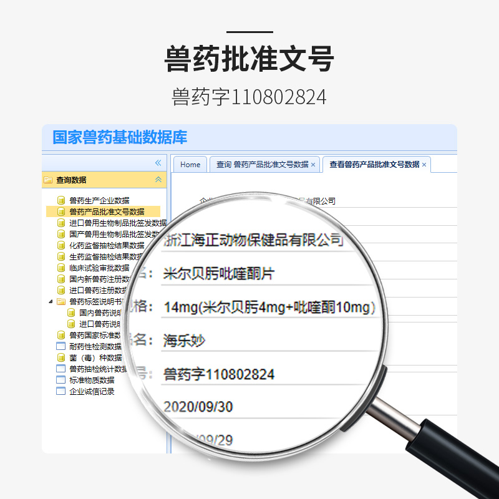Click database icon beside 国内兽药说明

(71, 313)
